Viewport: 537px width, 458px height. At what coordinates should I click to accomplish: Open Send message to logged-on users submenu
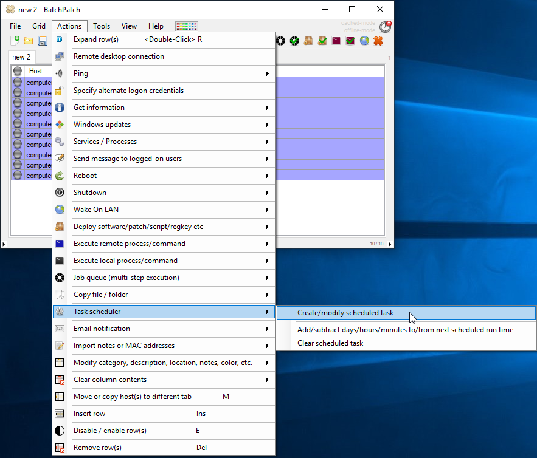coord(164,159)
